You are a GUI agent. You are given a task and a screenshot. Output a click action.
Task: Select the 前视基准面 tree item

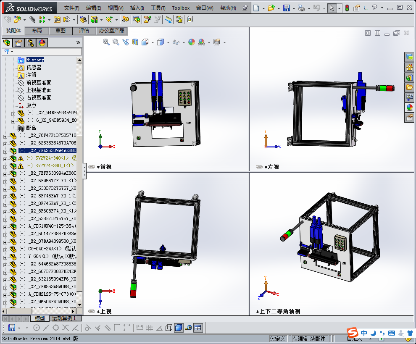[39, 82]
